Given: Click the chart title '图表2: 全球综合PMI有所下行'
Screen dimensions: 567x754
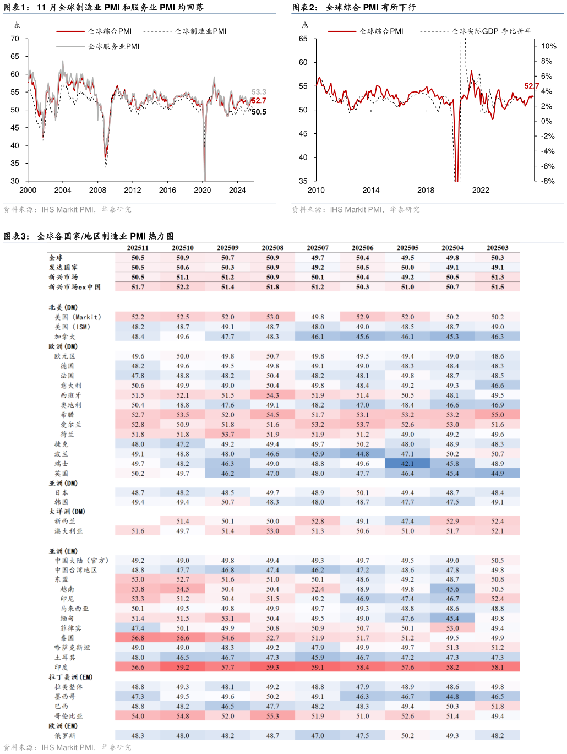Looking at the screenshot, I should [x=354, y=7].
